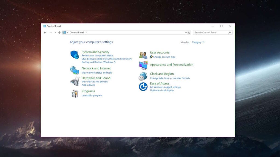The height and width of the screenshot is (157, 280).
Task: Open View network status and tasks
Action: (97, 73)
